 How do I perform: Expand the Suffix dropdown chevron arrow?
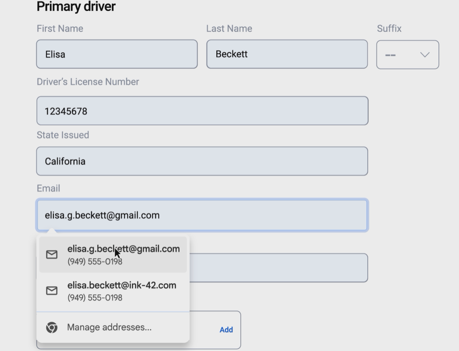424,55
